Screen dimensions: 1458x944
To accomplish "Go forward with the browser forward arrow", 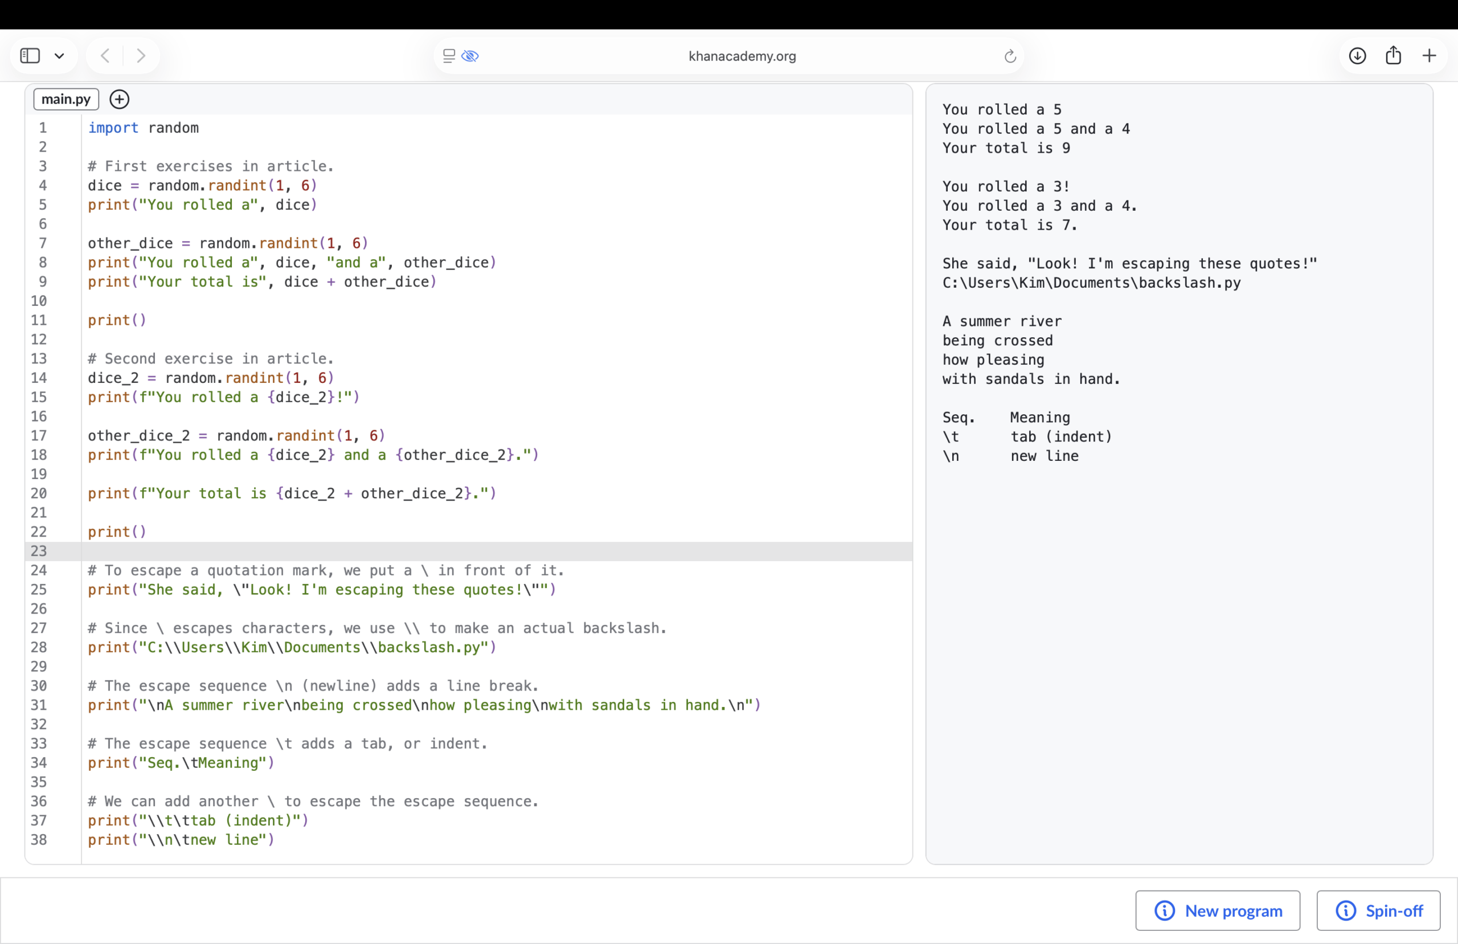I will click(x=141, y=56).
